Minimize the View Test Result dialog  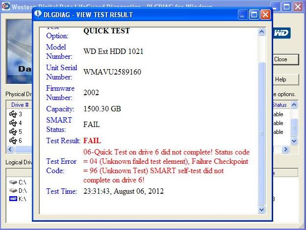[243, 14]
